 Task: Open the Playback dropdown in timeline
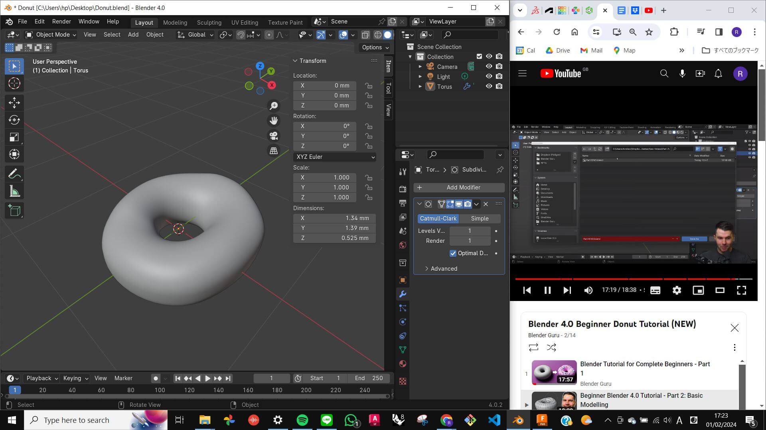(x=42, y=378)
